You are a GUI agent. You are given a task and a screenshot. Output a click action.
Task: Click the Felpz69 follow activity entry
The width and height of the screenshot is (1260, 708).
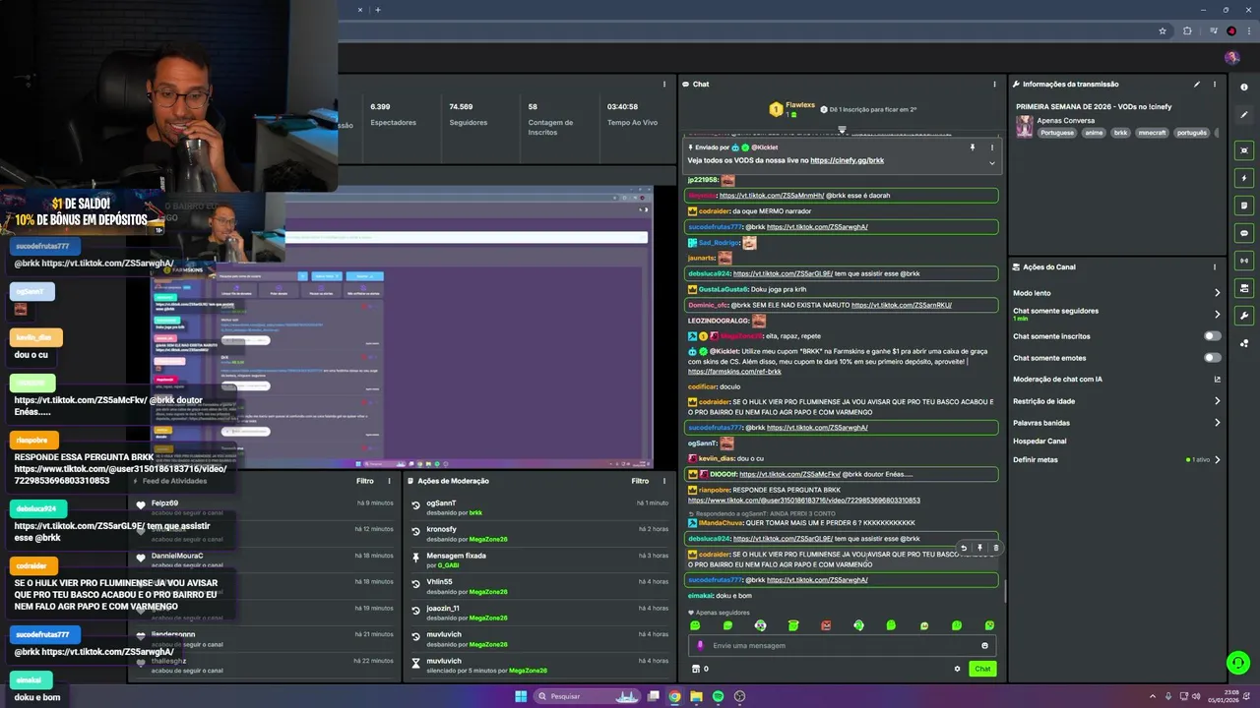pos(264,507)
